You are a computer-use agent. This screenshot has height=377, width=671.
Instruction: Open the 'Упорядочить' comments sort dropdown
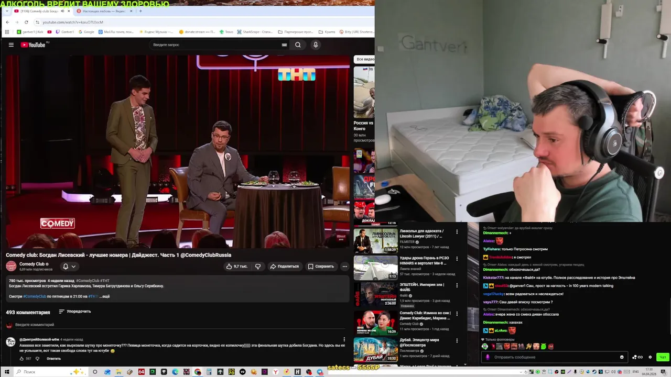point(74,312)
